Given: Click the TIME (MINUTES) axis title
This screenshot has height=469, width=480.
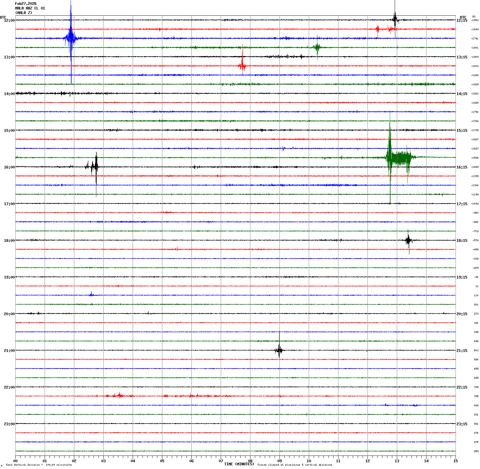Looking at the screenshot, I should coord(239,464).
